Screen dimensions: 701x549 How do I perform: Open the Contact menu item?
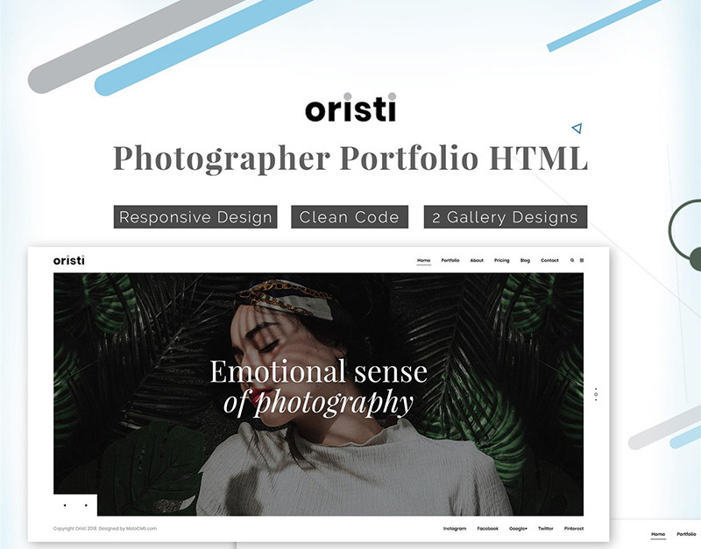tap(549, 260)
